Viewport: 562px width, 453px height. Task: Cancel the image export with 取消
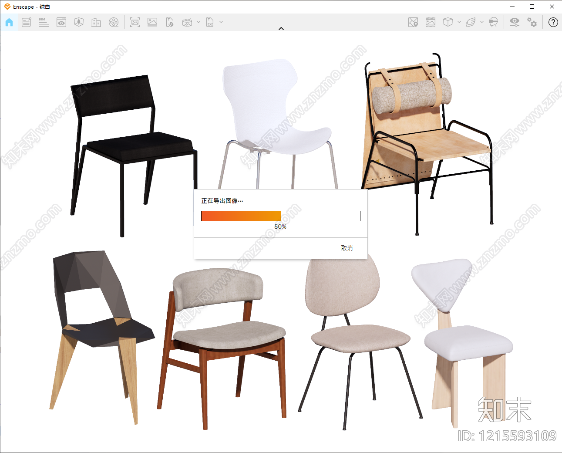click(347, 248)
